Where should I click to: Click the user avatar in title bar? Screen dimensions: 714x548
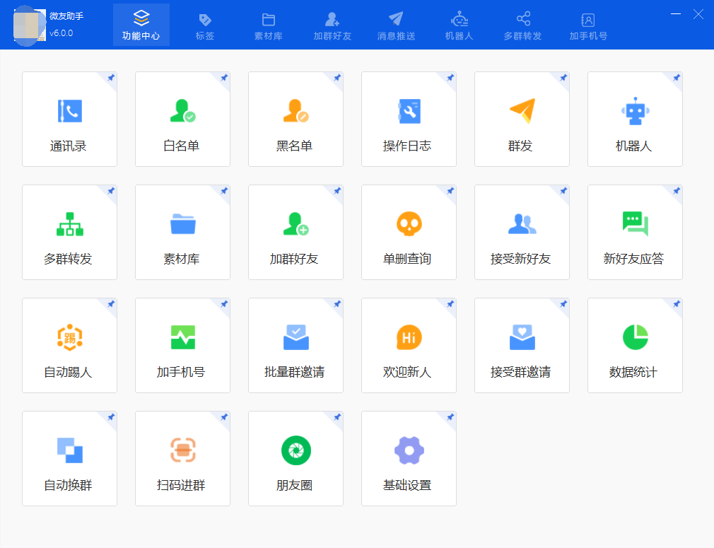30,25
